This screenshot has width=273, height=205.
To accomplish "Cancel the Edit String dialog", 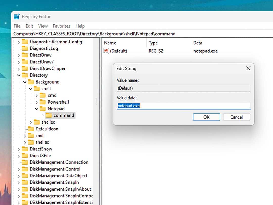I will click(x=236, y=117).
